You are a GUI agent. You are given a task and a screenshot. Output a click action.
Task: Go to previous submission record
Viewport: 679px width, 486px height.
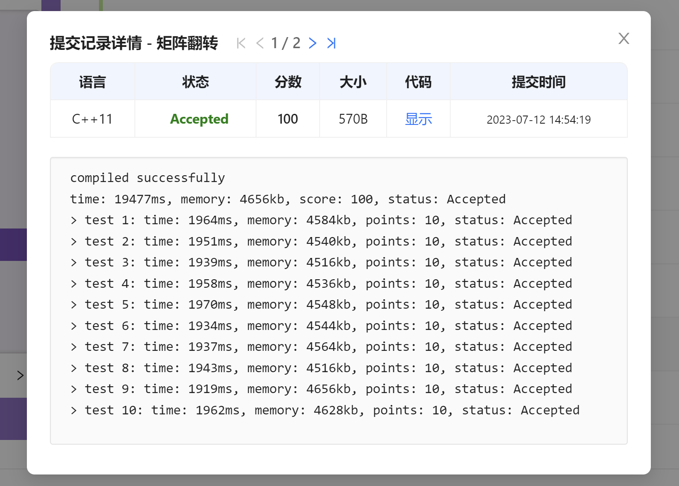click(259, 43)
